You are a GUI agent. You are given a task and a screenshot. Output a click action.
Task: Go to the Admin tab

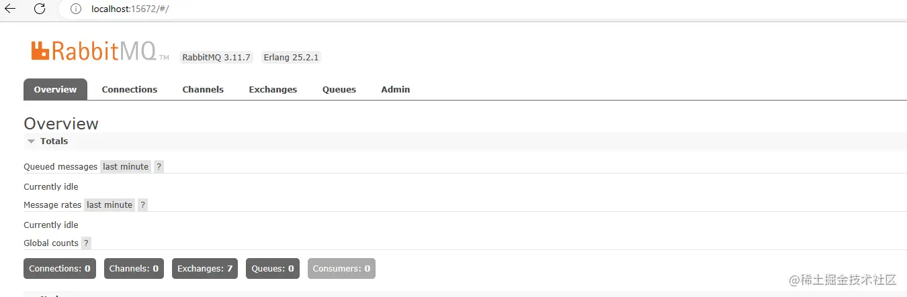[395, 89]
